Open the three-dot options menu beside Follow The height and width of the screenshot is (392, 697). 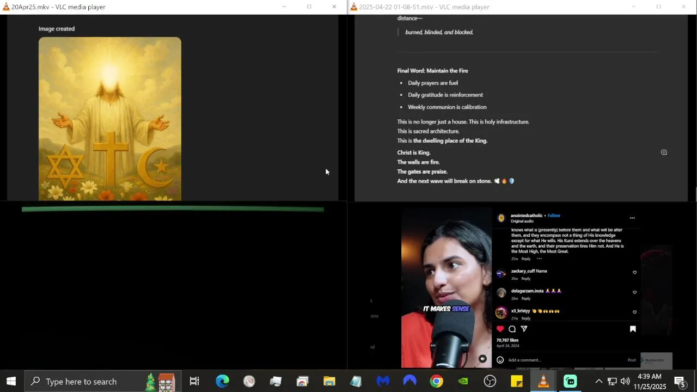pyautogui.click(x=632, y=218)
